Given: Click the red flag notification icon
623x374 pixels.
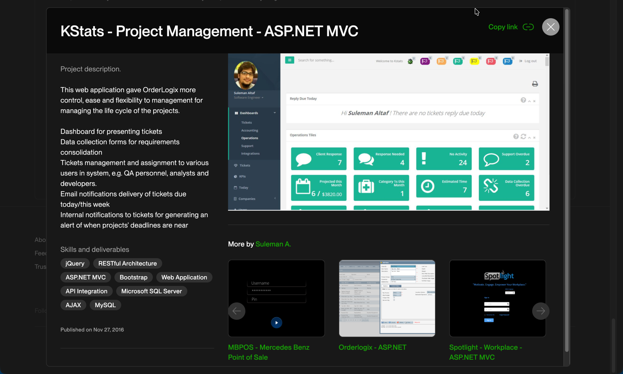Looking at the screenshot, I should point(491,61).
